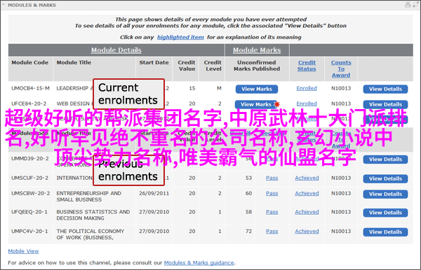View marks for LEADERSHIP module UMOCB4-15-M

(x=257, y=89)
